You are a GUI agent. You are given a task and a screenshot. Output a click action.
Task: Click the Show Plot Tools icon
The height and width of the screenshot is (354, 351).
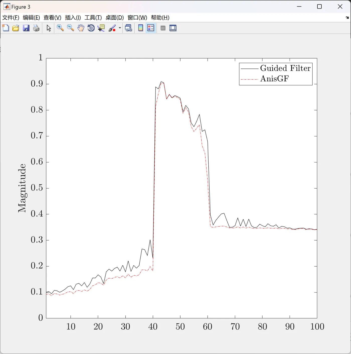click(173, 28)
